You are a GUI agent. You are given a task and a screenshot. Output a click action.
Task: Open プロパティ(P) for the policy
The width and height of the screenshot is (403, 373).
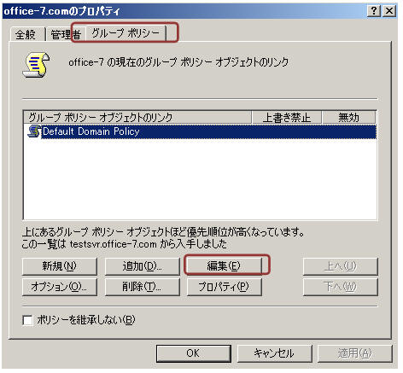[224, 287]
